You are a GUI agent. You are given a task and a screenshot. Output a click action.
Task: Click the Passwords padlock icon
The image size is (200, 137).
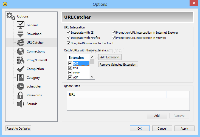20,95
